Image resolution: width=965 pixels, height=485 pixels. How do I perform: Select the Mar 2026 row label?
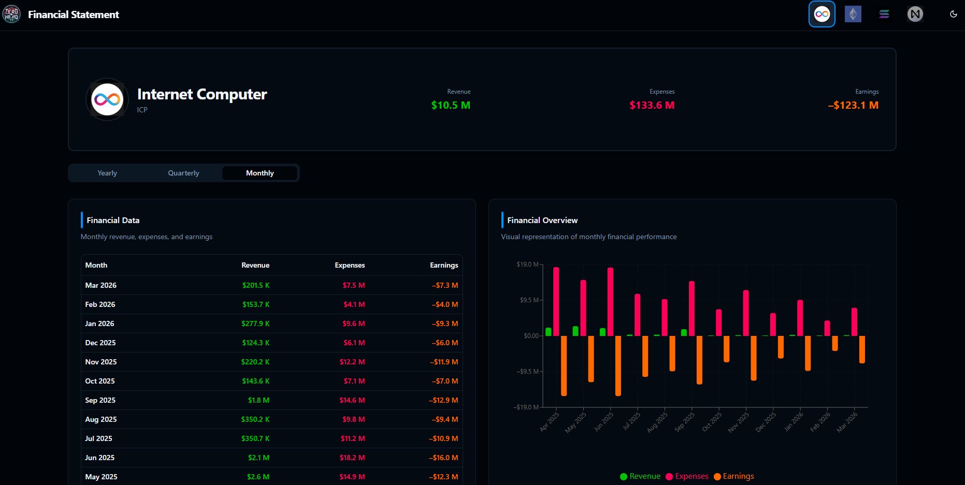point(101,285)
